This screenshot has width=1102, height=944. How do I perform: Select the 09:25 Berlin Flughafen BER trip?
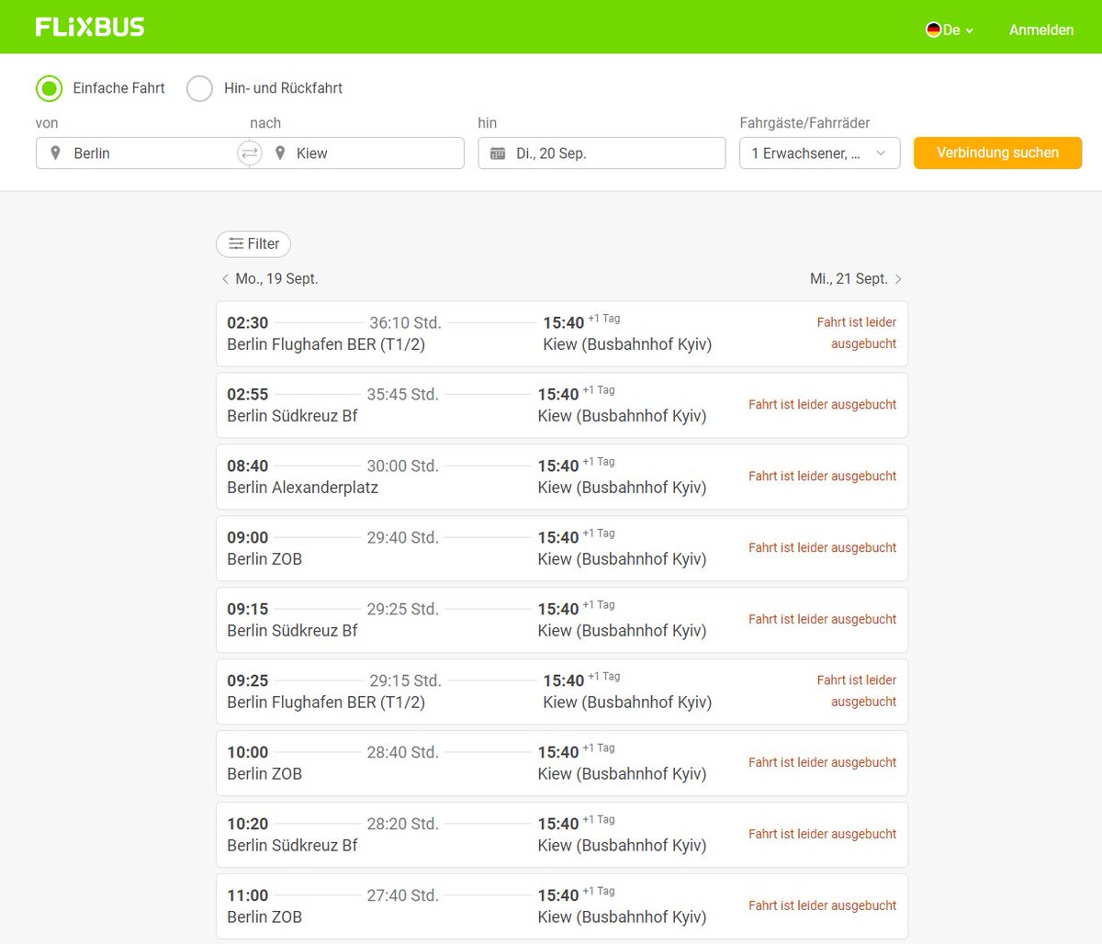tap(562, 691)
